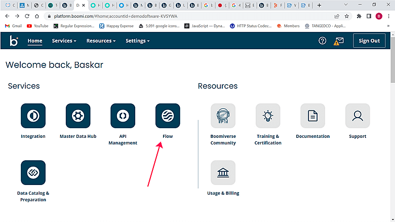This screenshot has width=395, height=222.
Task: Open the API Management service icon
Action: (x=123, y=116)
